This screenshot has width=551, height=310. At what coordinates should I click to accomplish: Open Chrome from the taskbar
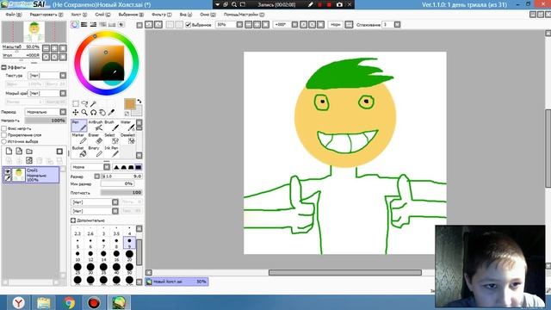click(x=69, y=302)
